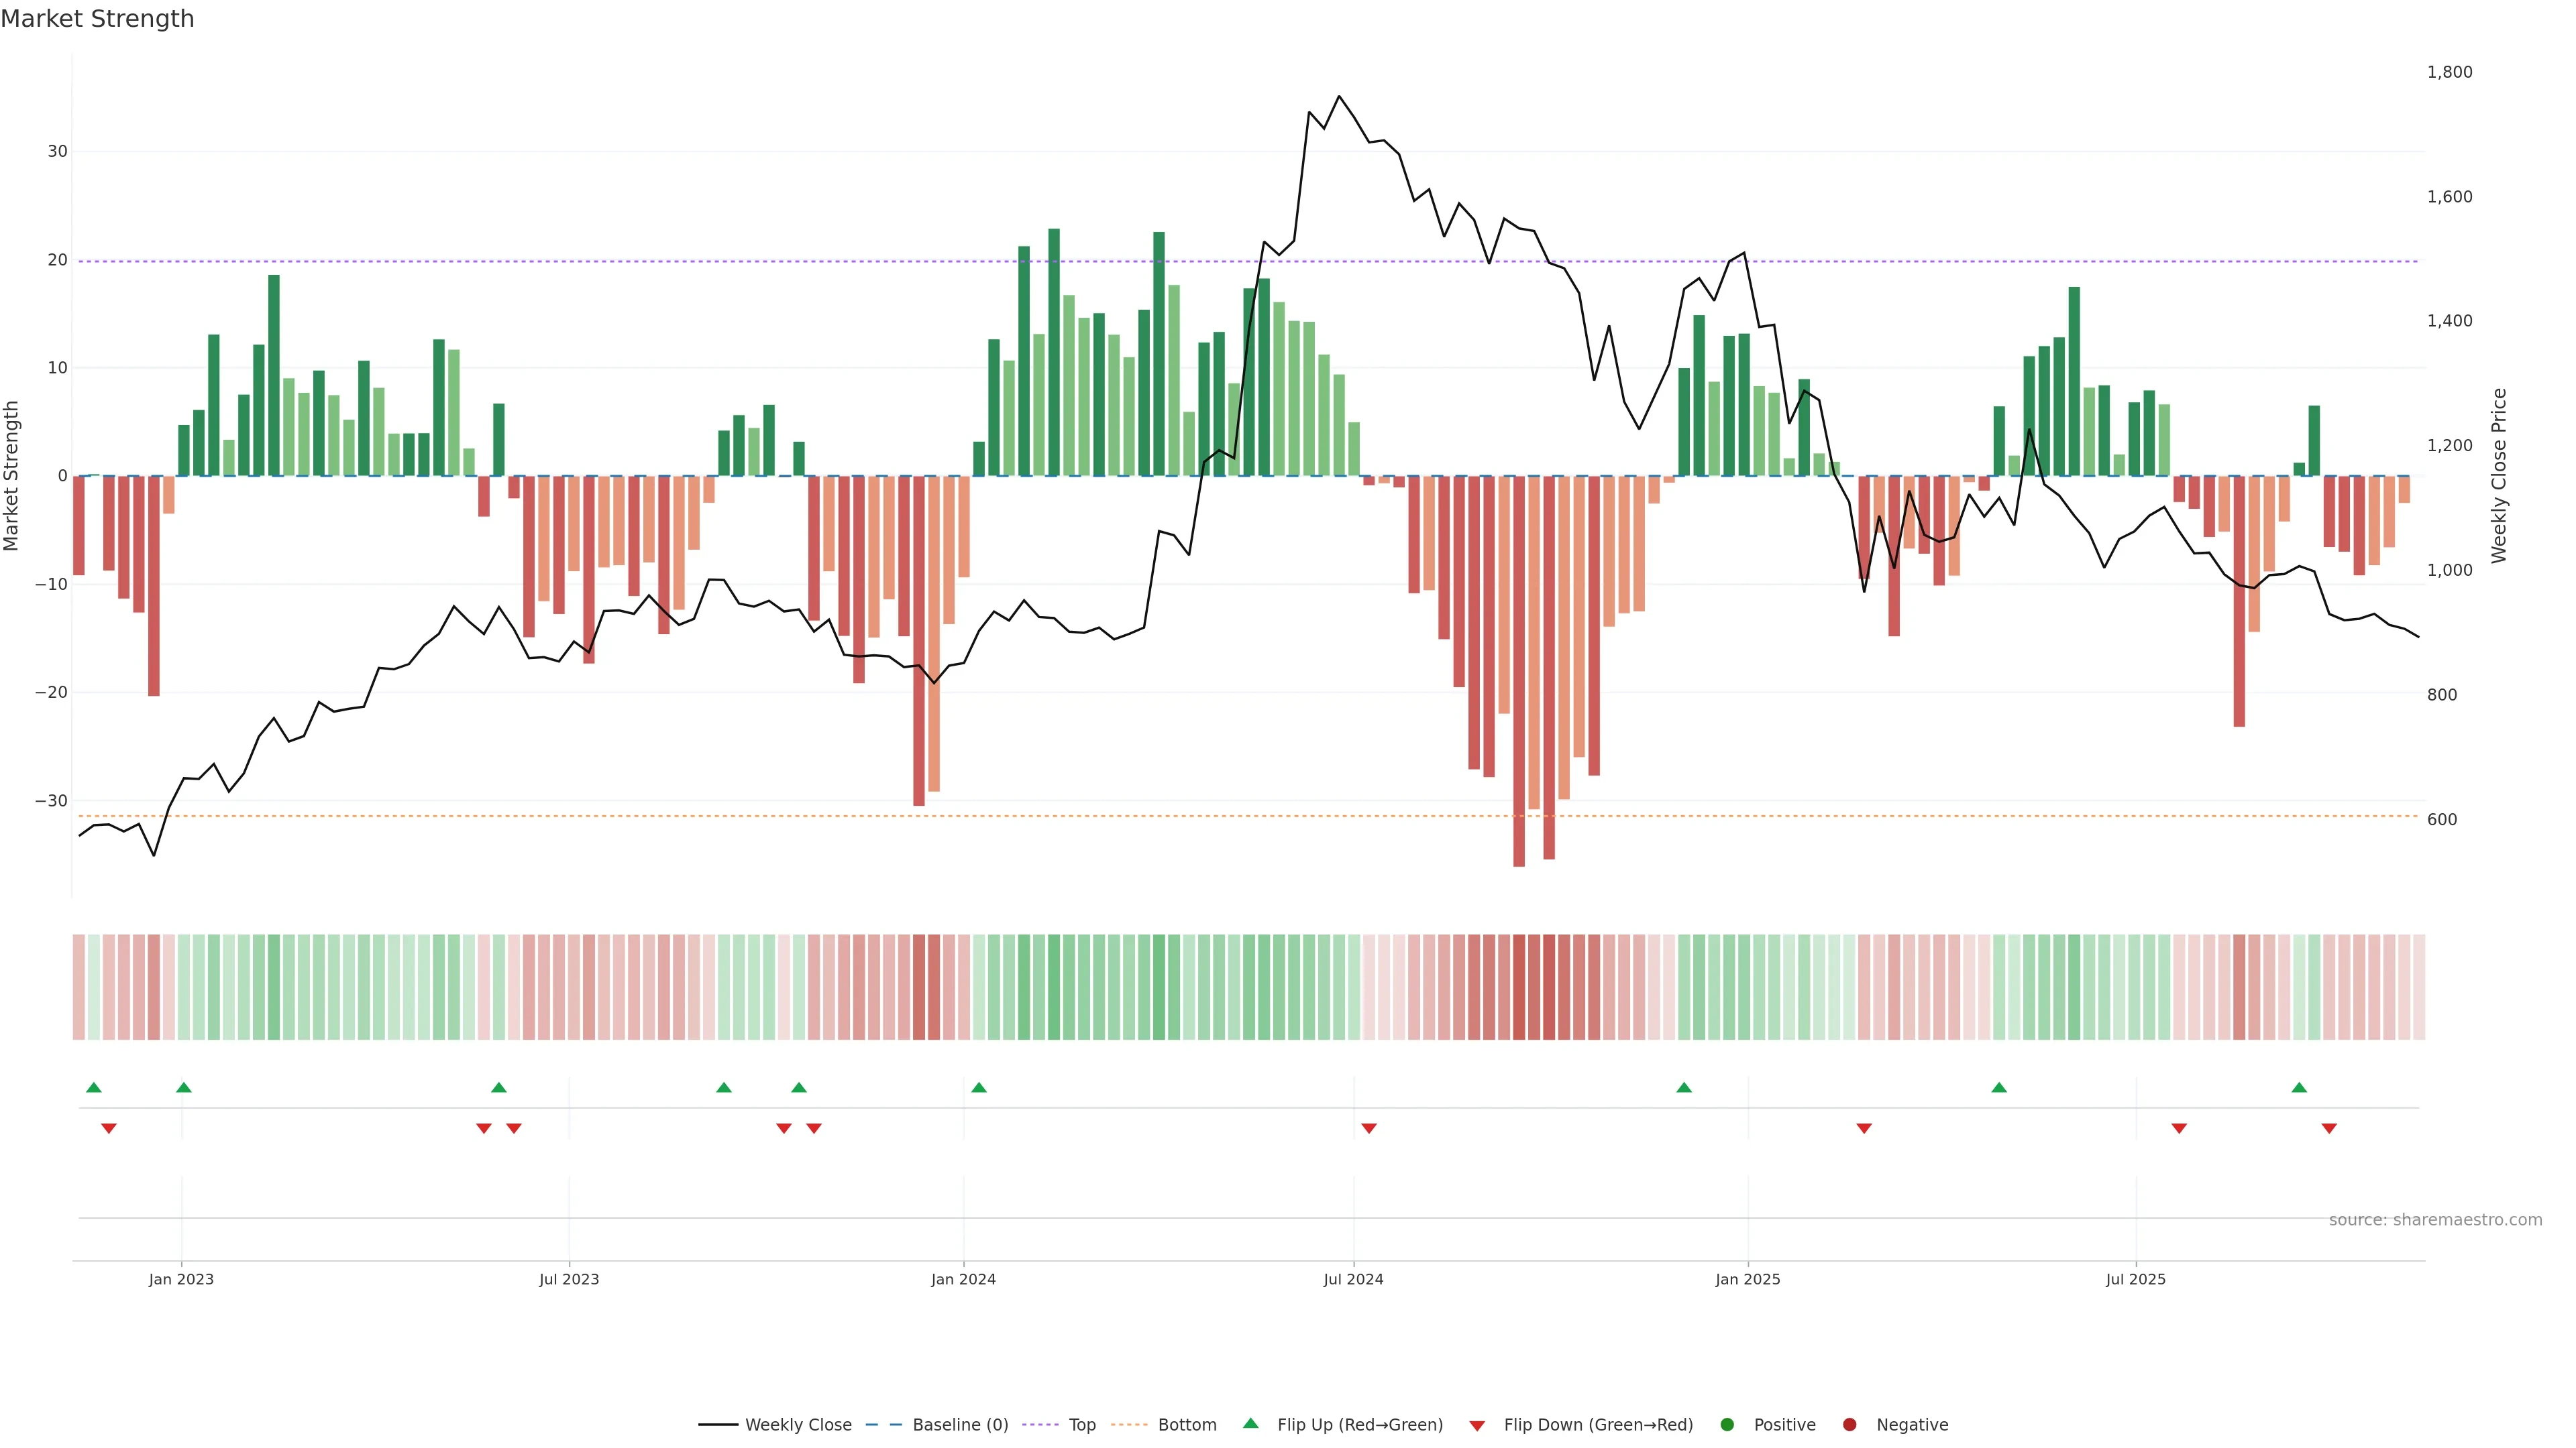Click the Market Strength chart title
Viewport: 2576px width, 1448px height.
[97, 19]
